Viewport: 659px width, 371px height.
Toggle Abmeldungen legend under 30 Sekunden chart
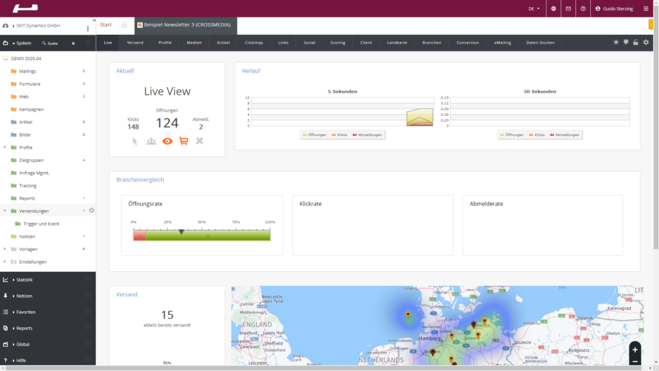(x=566, y=134)
